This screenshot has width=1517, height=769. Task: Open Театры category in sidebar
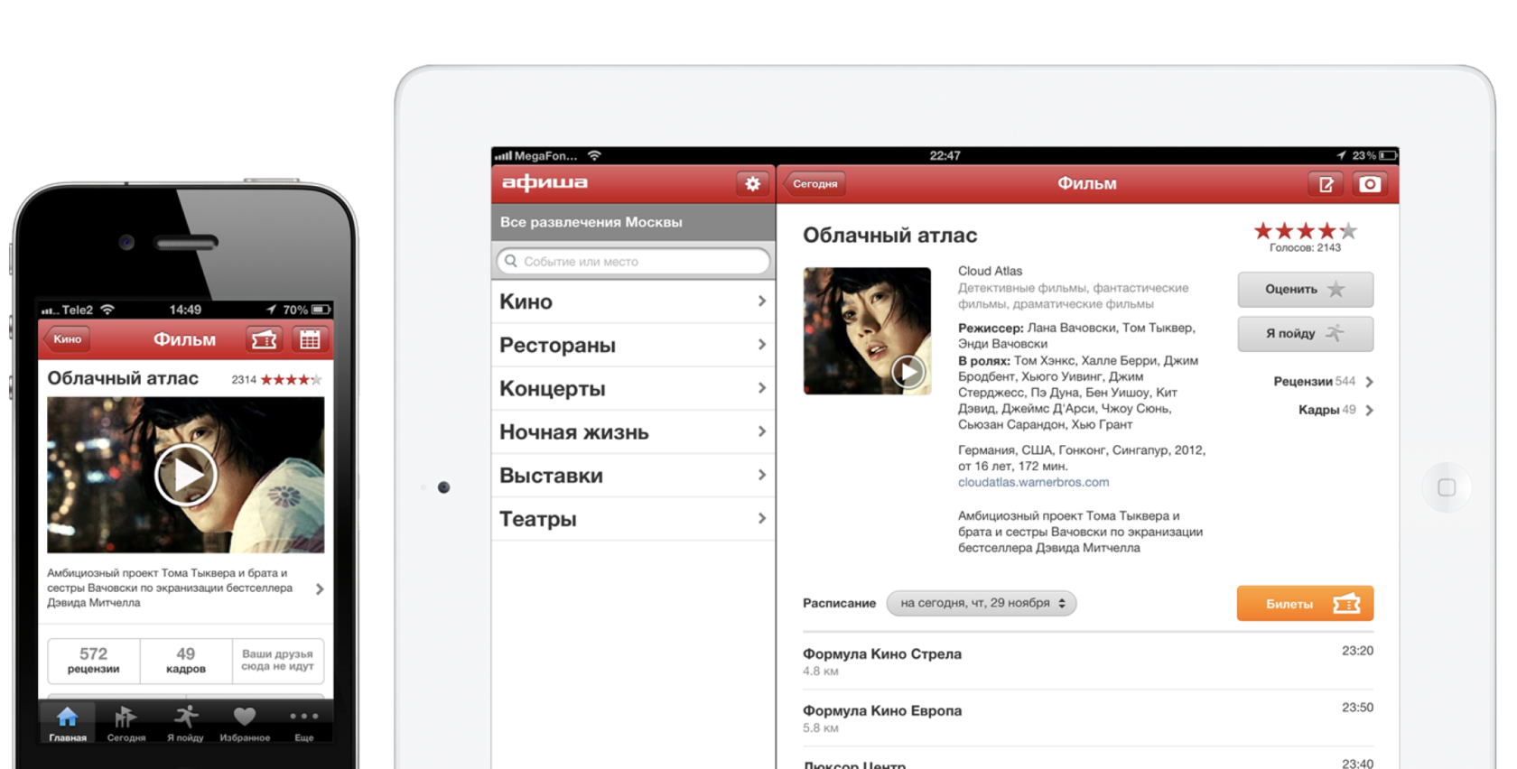(633, 518)
